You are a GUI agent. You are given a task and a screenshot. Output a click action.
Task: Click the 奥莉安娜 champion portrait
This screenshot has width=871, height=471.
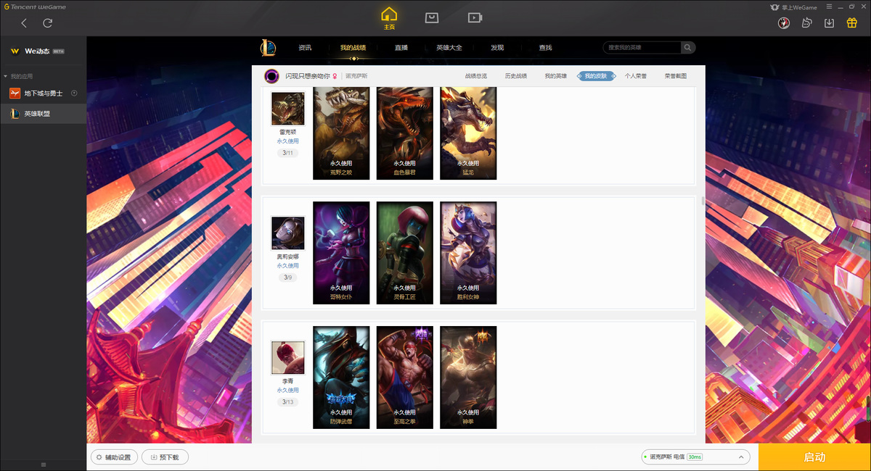(287, 233)
